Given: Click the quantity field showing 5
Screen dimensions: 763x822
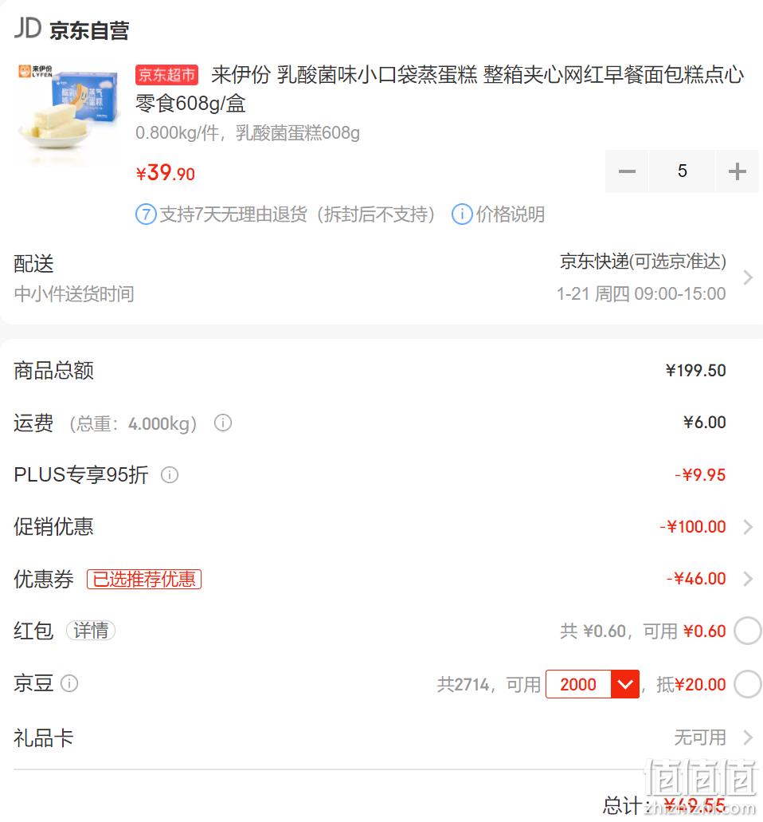Looking at the screenshot, I should tap(682, 171).
